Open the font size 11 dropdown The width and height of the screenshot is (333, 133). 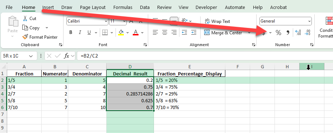[x=125, y=21]
